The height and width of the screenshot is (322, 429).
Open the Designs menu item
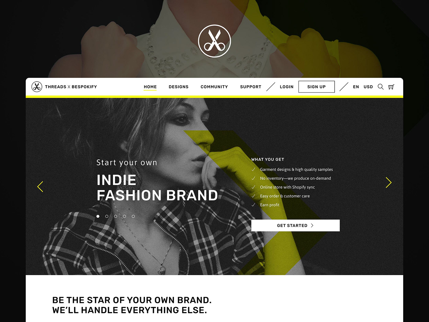click(x=179, y=87)
